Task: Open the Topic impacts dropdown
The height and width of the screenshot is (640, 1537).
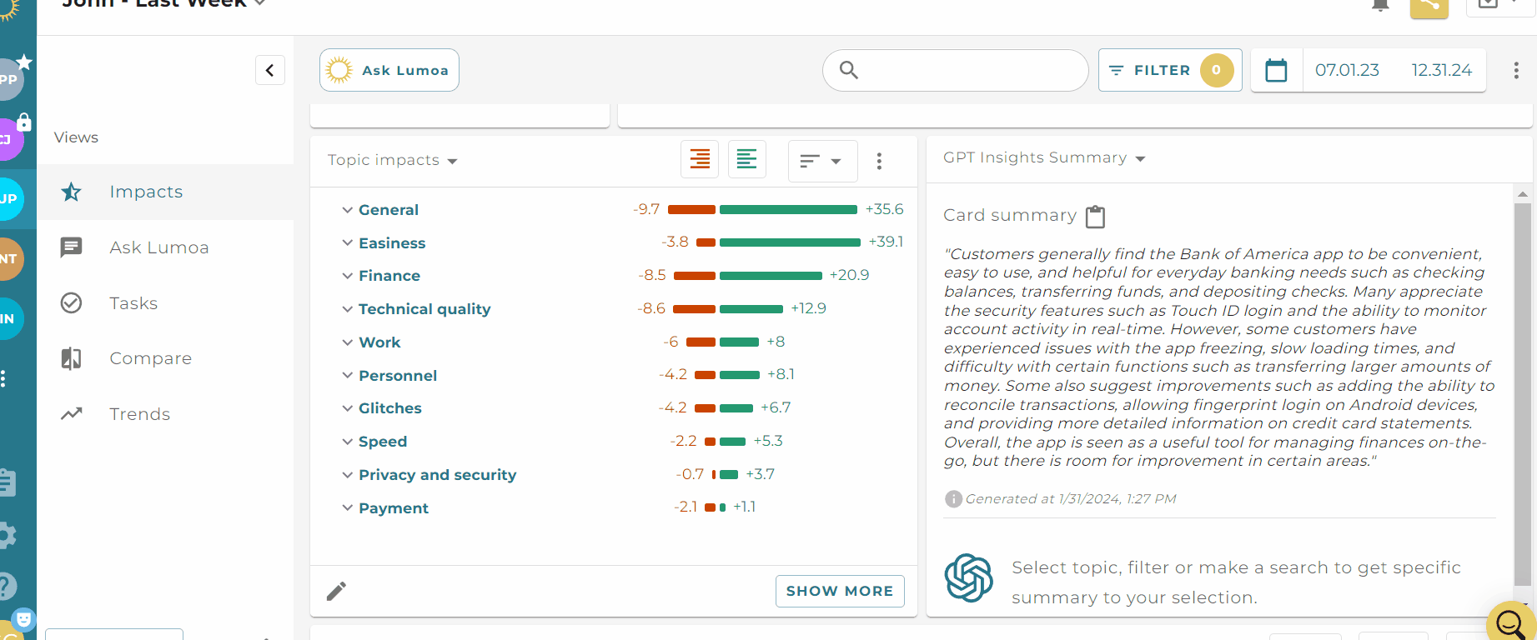Action: [x=392, y=160]
